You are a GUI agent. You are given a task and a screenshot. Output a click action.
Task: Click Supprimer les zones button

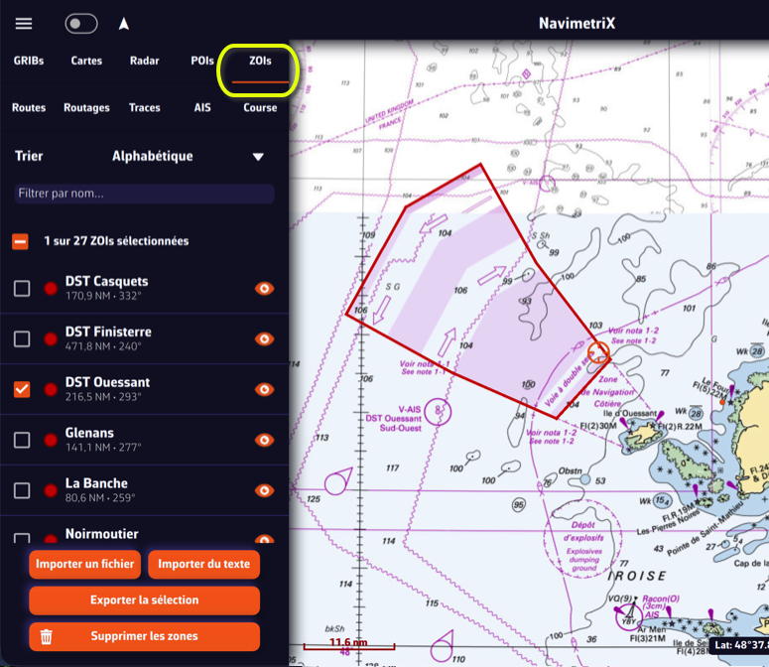coord(144,636)
